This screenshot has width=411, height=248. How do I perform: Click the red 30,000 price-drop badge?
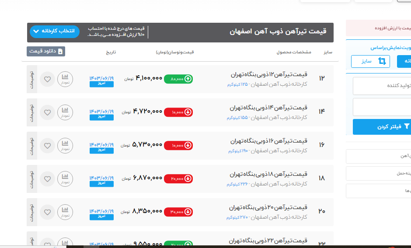click(178, 212)
